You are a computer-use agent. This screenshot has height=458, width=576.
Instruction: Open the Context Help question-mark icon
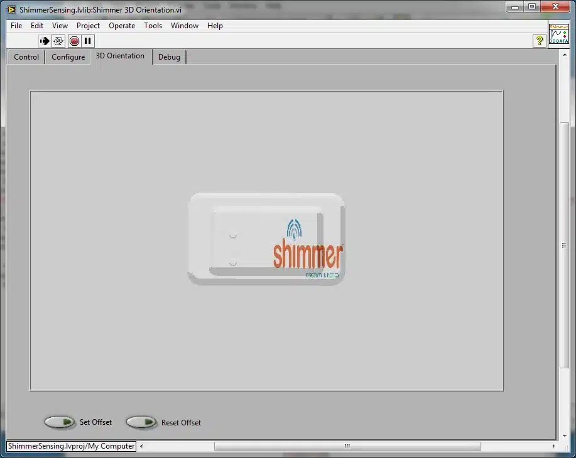point(540,41)
